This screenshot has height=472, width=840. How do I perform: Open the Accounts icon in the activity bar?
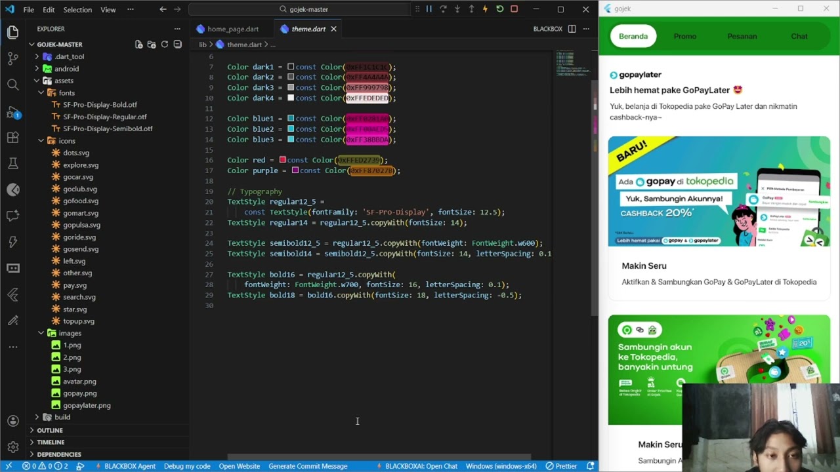(12, 421)
